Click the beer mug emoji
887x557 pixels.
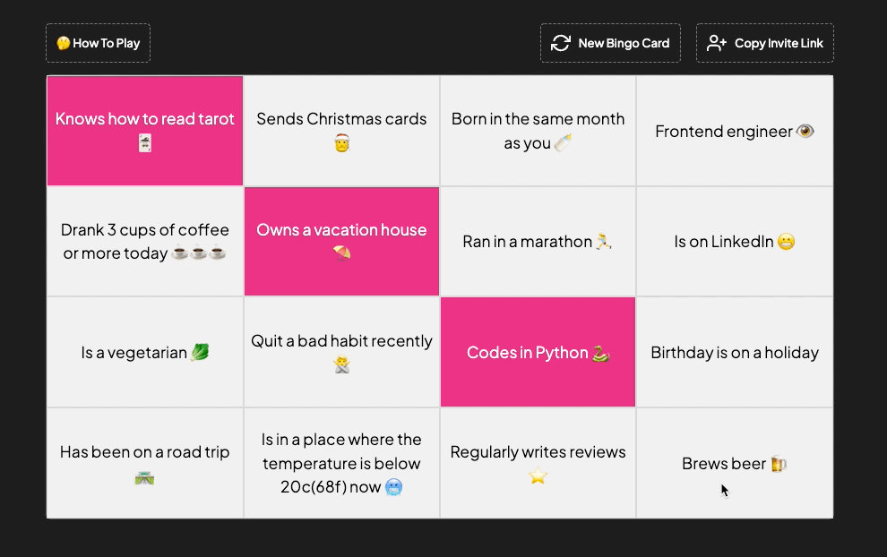click(779, 464)
